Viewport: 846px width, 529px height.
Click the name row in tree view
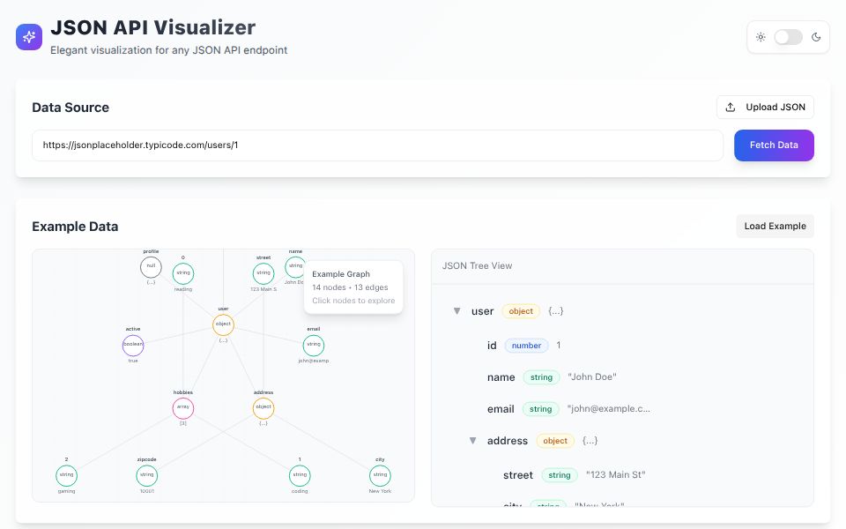[623, 377]
